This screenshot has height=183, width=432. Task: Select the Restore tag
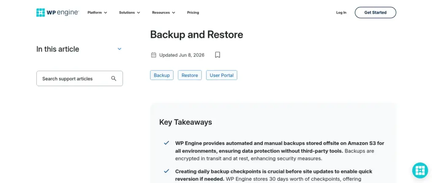[189, 75]
